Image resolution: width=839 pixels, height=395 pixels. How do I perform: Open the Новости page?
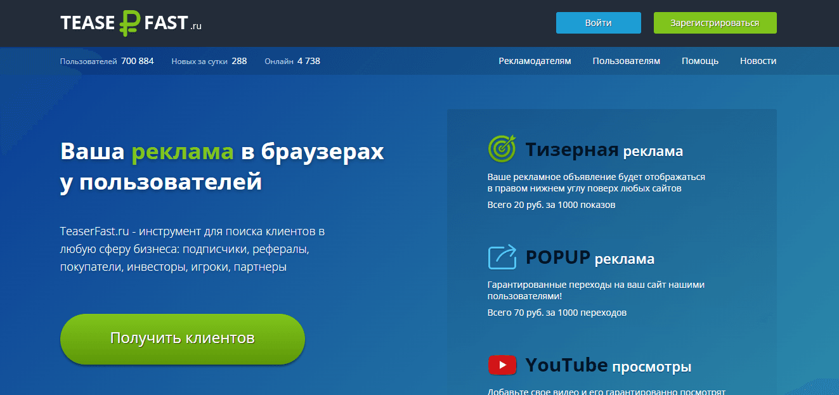[x=758, y=61]
